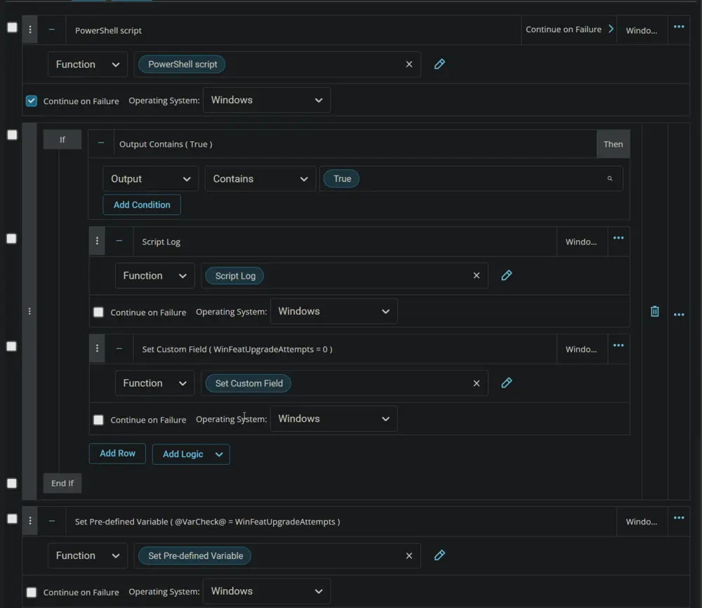The height and width of the screenshot is (608, 702).
Task: Open the Contains operator dropdown
Action: pyautogui.click(x=260, y=178)
